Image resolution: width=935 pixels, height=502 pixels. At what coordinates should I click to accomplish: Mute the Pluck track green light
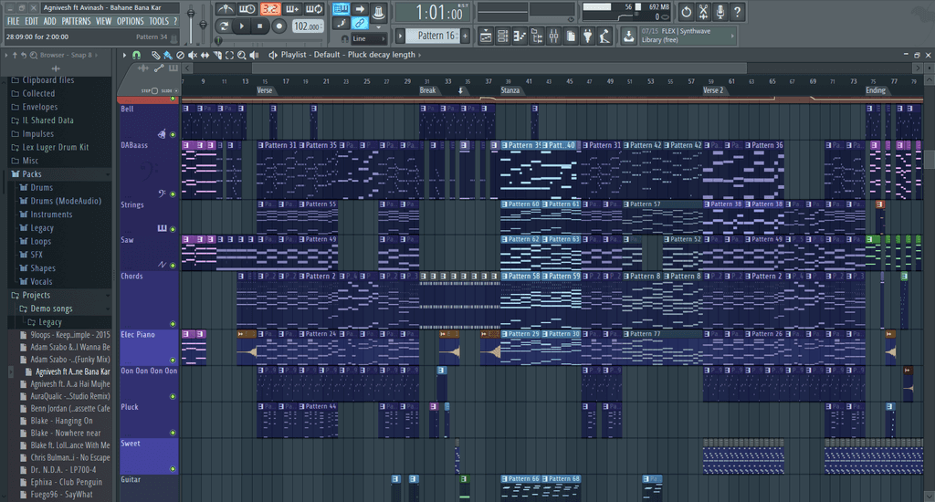pyautogui.click(x=173, y=433)
